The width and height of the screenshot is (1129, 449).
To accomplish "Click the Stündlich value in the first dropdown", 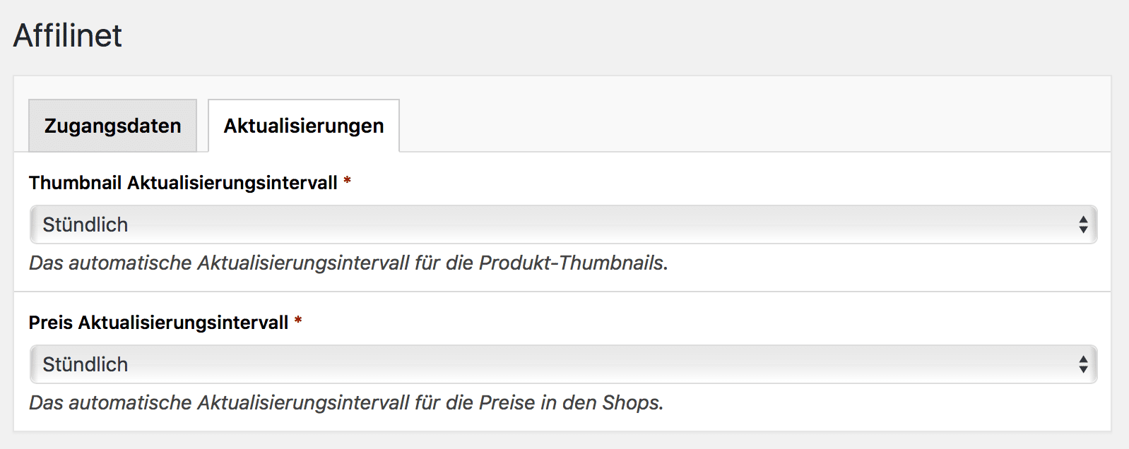I will point(86,224).
